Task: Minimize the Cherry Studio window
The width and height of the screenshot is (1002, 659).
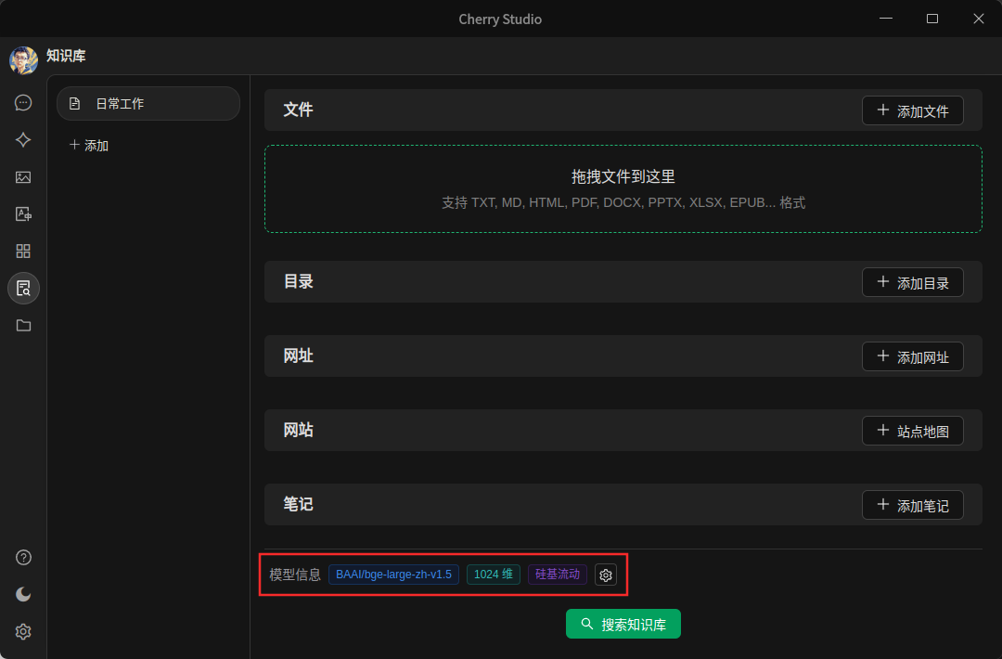Action: click(x=886, y=19)
